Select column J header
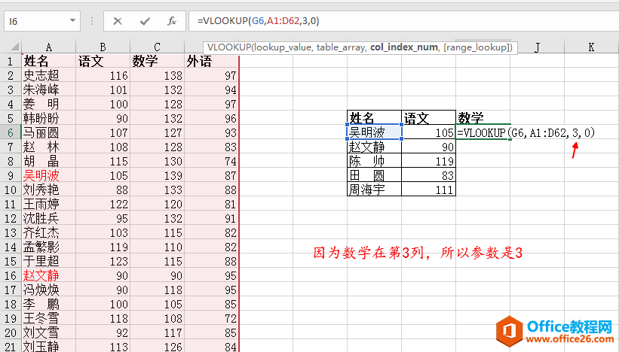The width and height of the screenshot is (619, 352). (x=538, y=47)
